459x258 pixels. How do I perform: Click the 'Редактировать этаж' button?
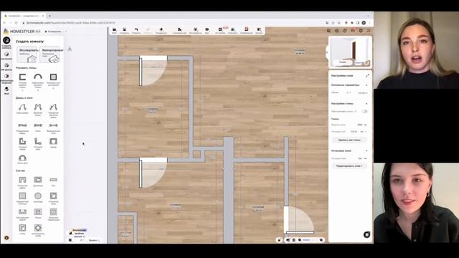click(x=349, y=166)
